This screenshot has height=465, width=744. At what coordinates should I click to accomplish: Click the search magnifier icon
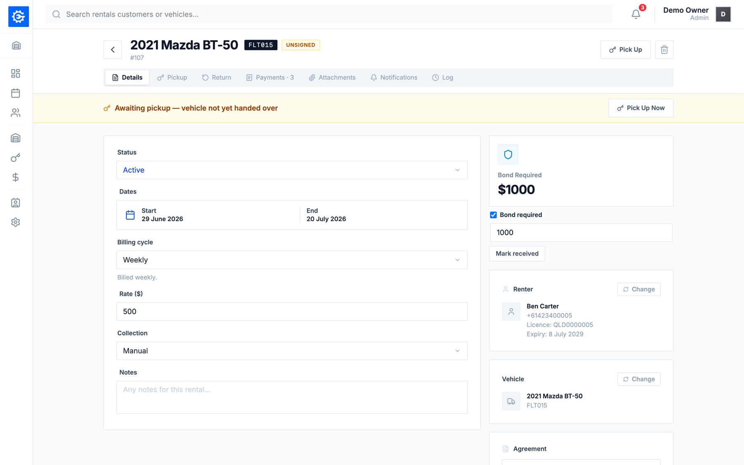point(57,14)
